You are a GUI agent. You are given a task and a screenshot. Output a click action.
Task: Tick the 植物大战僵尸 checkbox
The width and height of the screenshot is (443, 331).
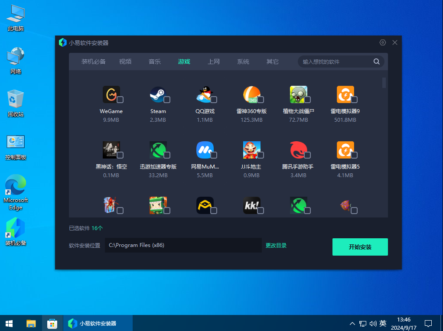307,100
